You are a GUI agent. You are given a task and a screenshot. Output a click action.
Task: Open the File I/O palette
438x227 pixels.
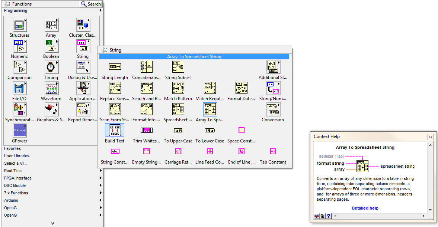tap(19, 89)
